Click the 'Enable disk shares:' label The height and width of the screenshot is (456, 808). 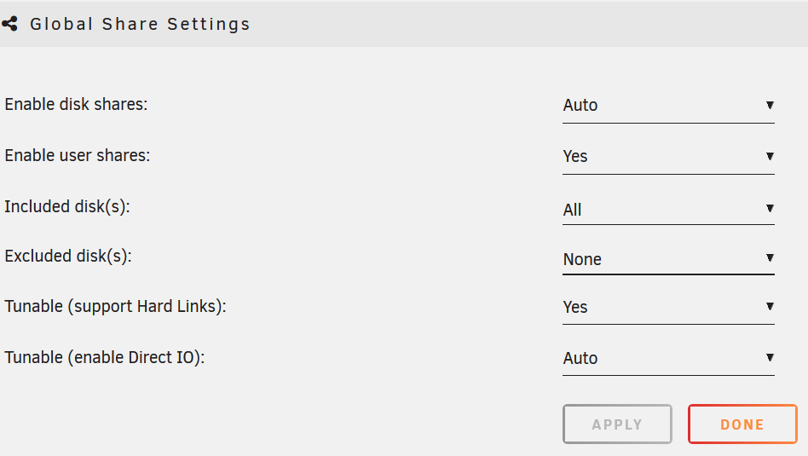coord(76,105)
